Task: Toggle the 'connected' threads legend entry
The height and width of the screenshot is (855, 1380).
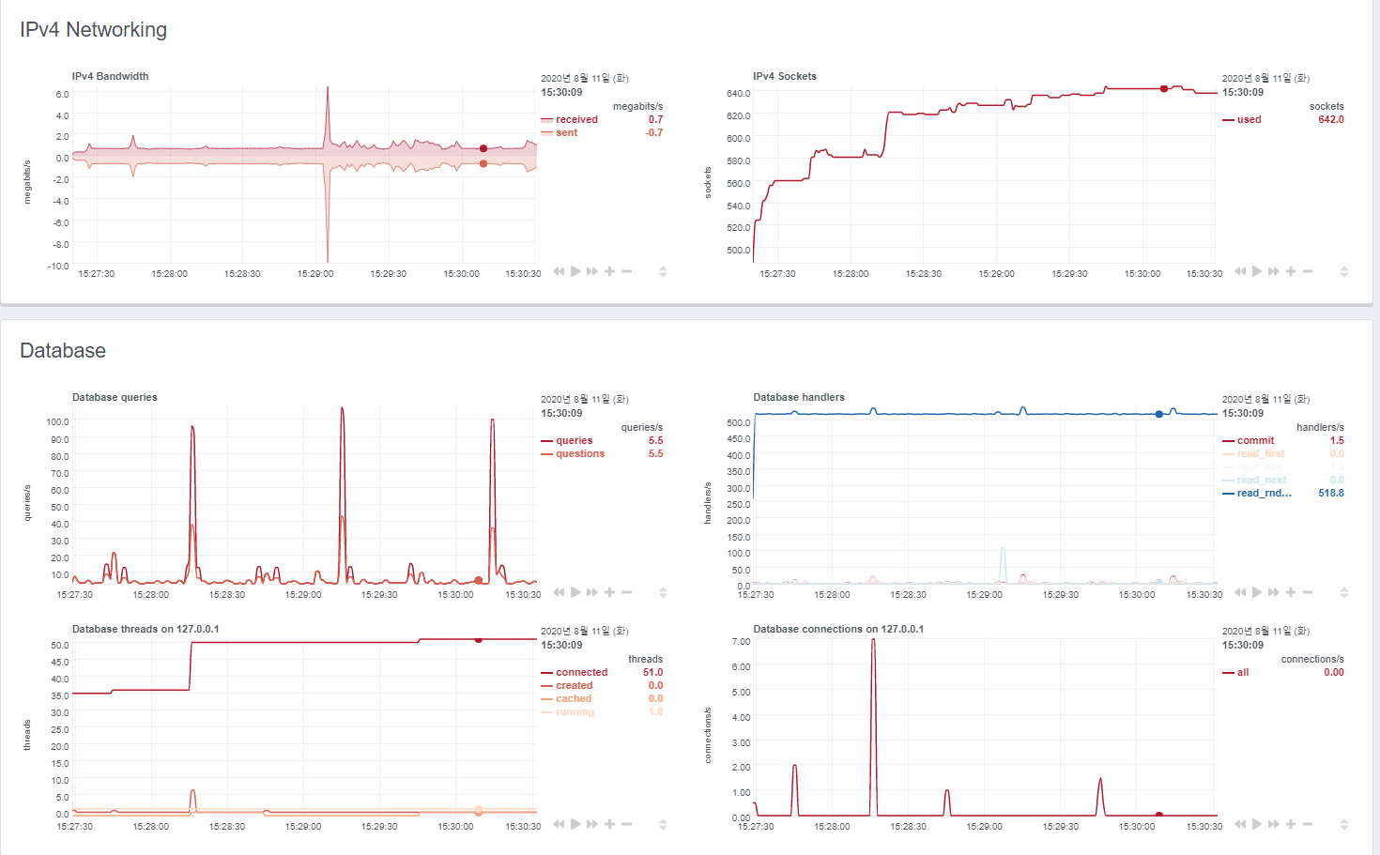Action: 581,672
